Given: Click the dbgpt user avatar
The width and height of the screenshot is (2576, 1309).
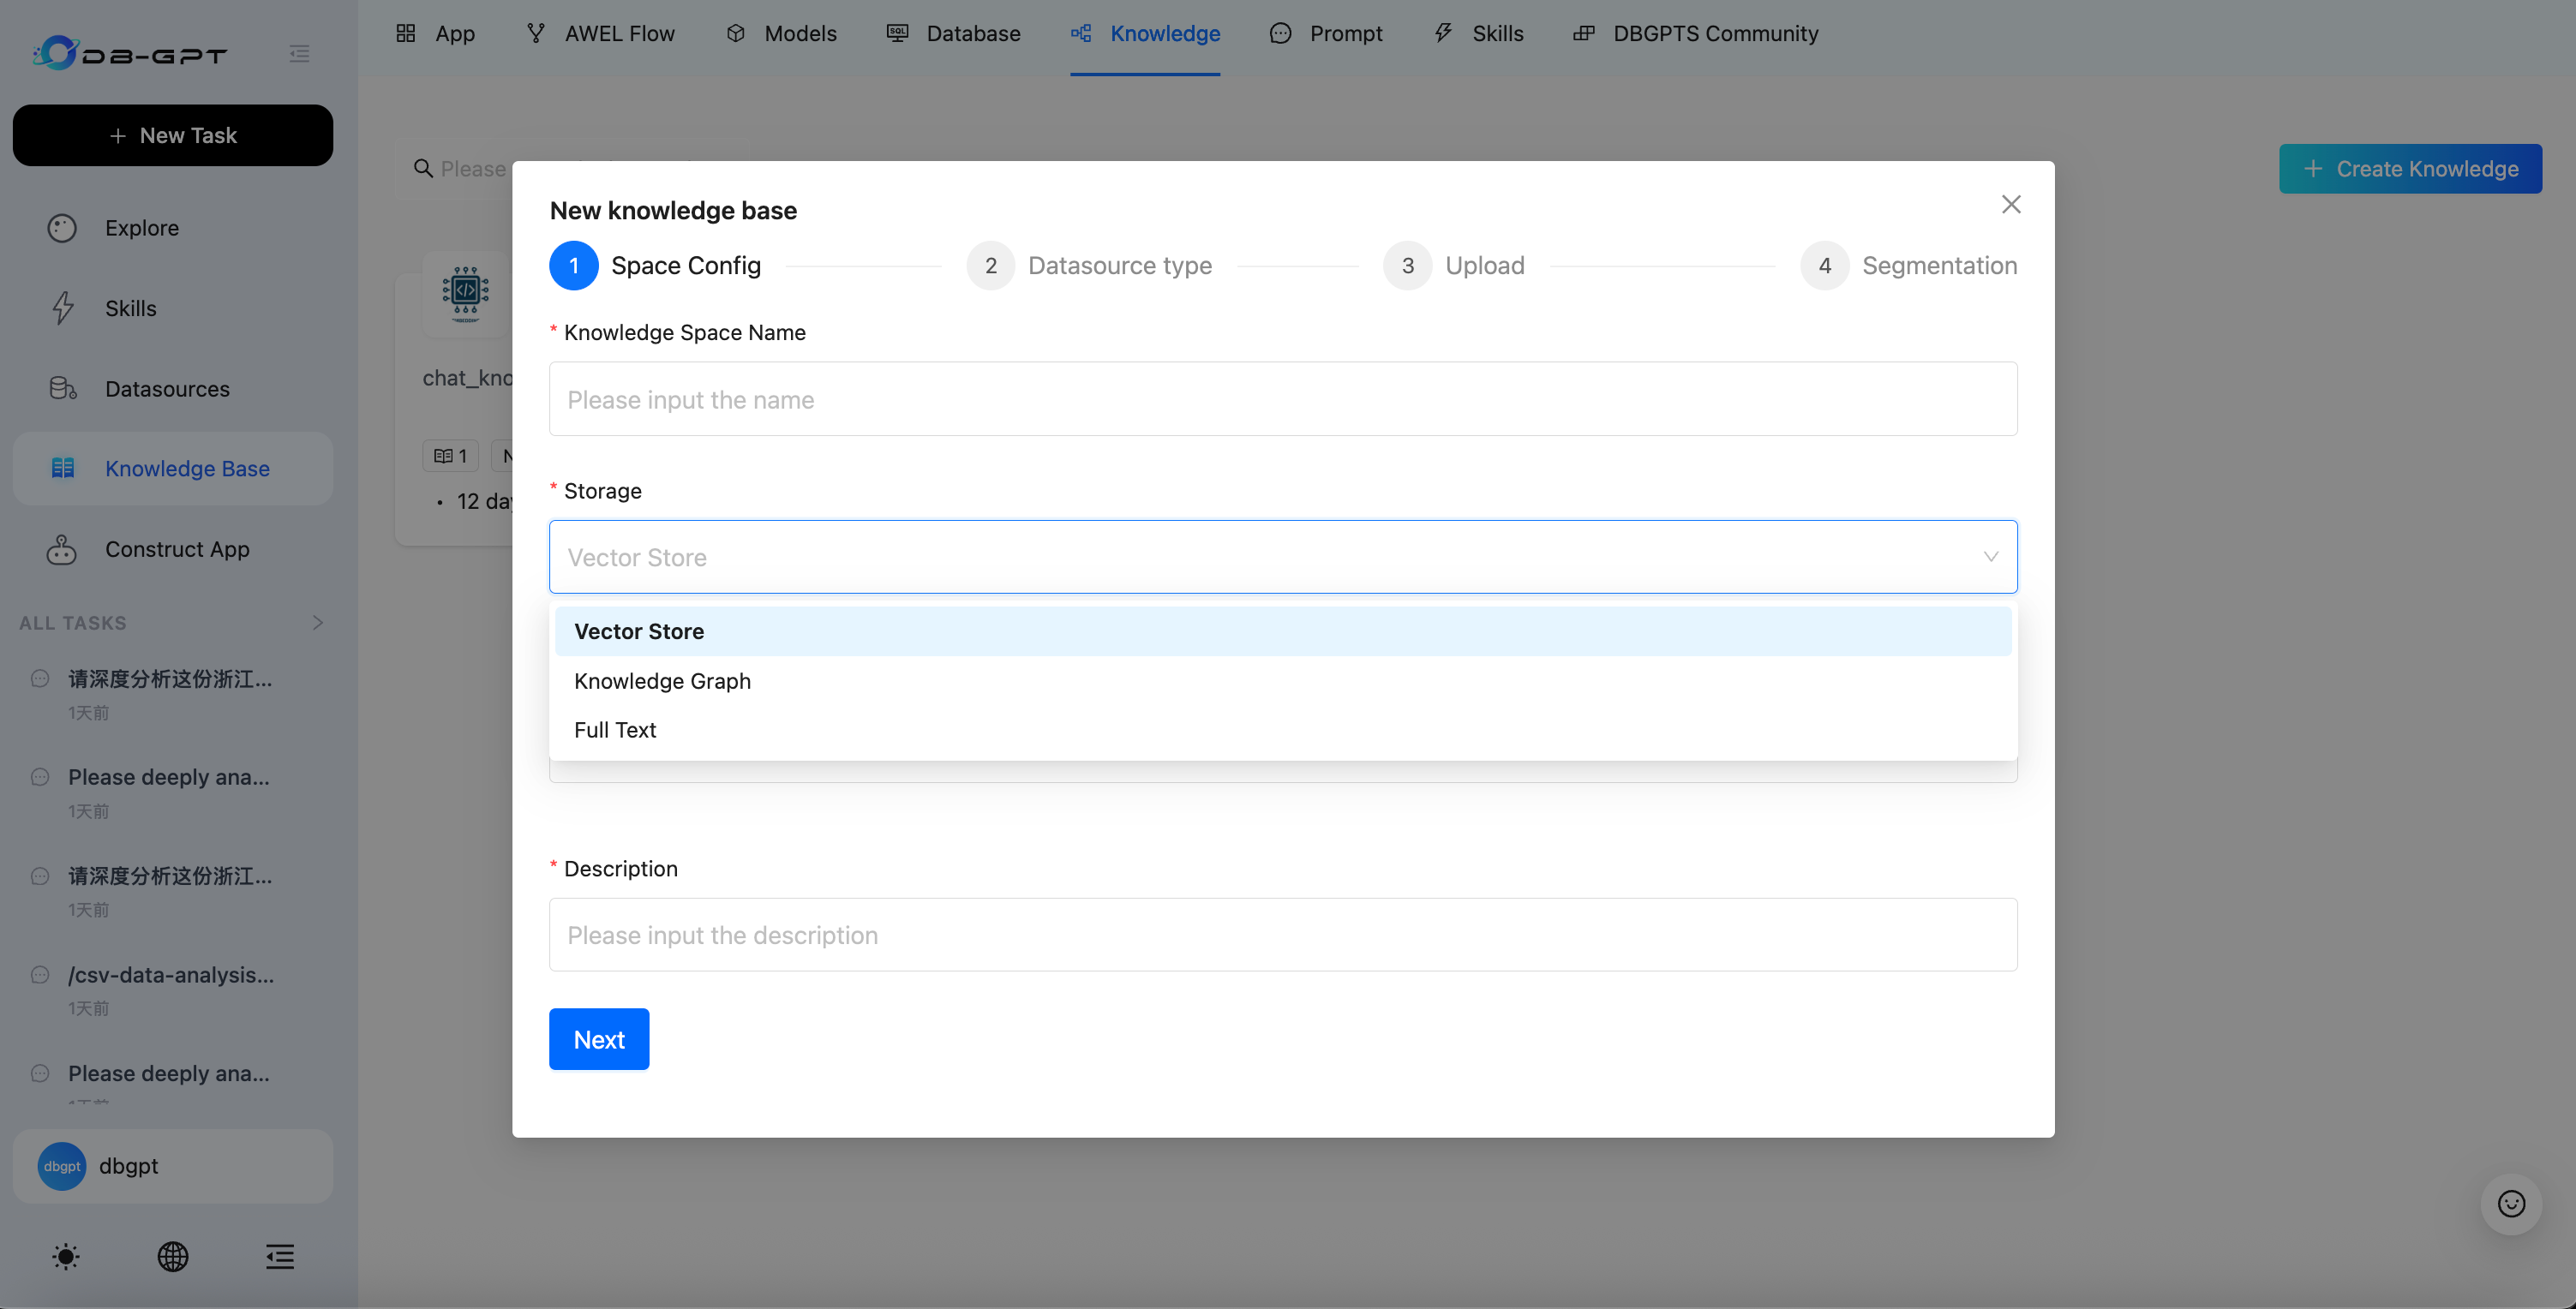Looking at the screenshot, I should click(x=61, y=1166).
